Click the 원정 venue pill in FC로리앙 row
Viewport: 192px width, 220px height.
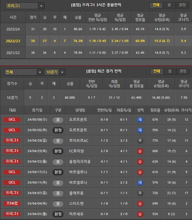58,151
